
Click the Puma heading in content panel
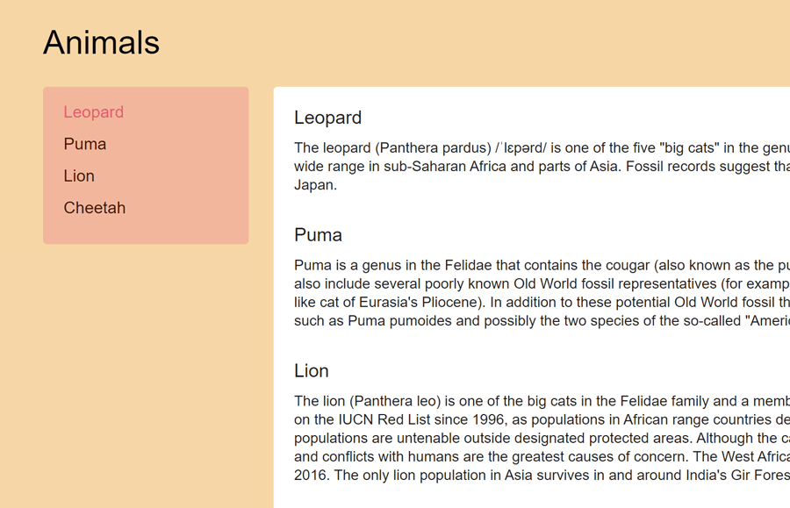[x=318, y=234]
